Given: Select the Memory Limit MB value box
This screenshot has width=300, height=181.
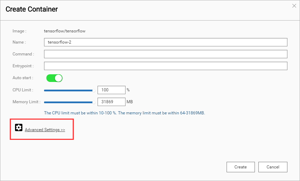Looking at the screenshot, I should [x=111, y=102].
